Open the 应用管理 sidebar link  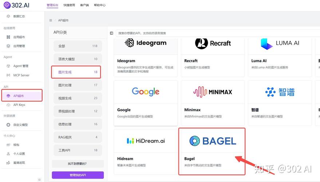point(19,46)
